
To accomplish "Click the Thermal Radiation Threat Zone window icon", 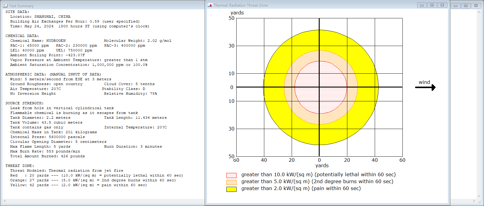I will 210,5.
